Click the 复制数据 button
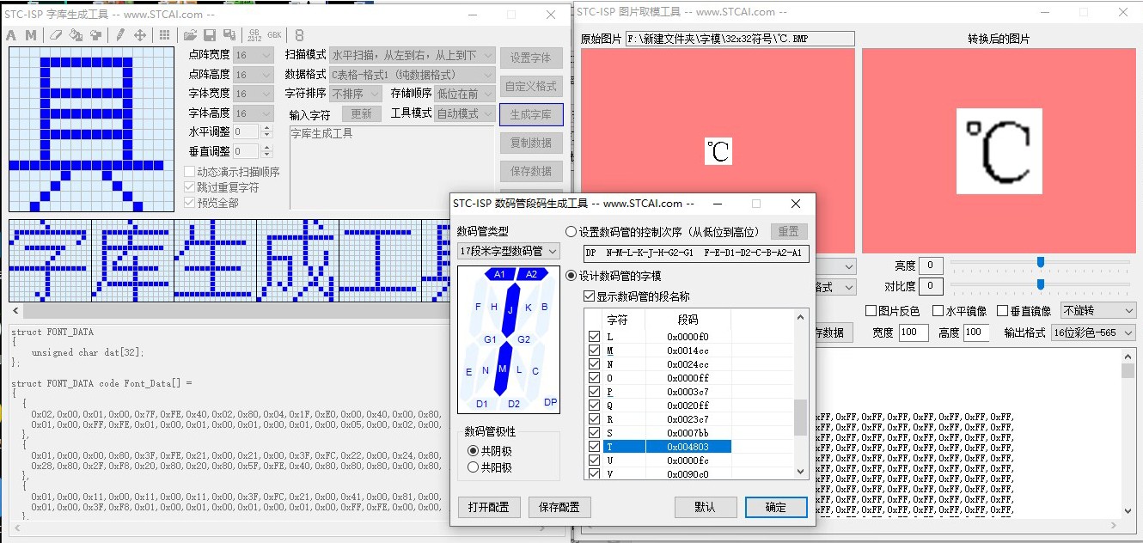This screenshot has width=1143, height=543. [x=531, y=143]
